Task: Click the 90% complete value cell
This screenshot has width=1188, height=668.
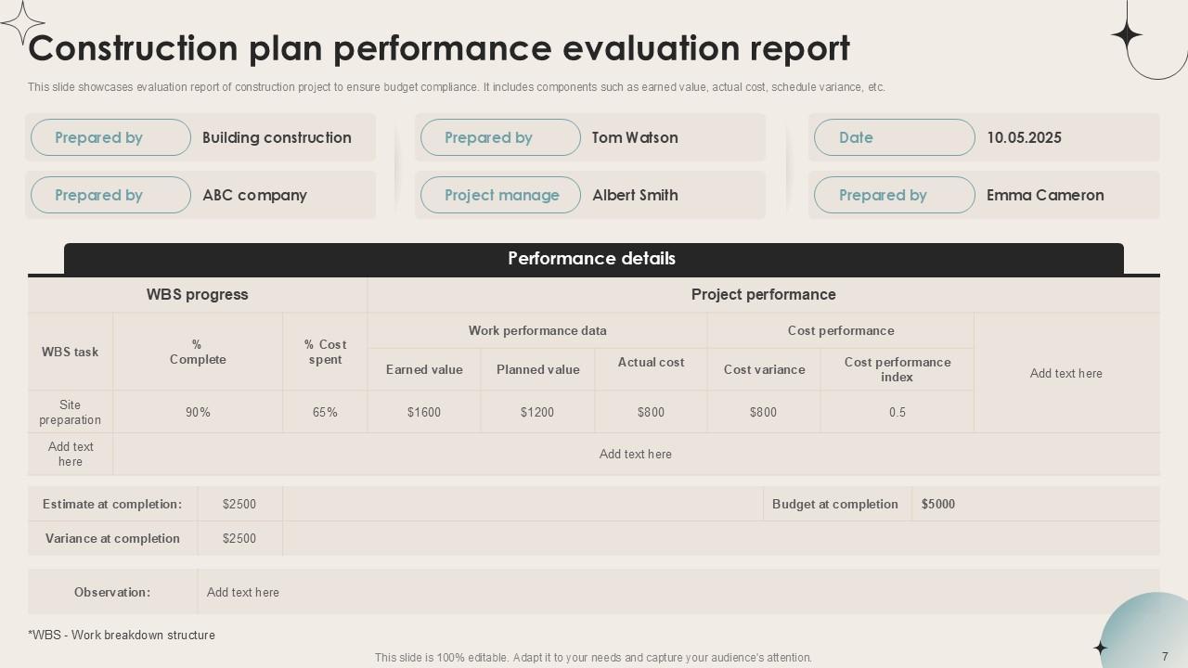Action: 198,412
